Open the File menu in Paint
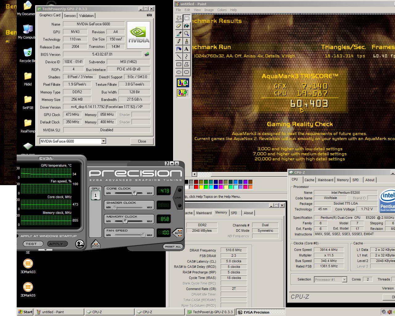The width and height of the screenshot is (395, 316). [178, 10]
